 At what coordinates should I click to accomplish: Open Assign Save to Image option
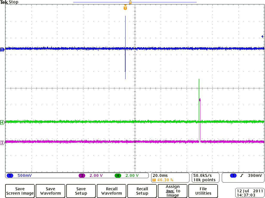coord(173,191)
